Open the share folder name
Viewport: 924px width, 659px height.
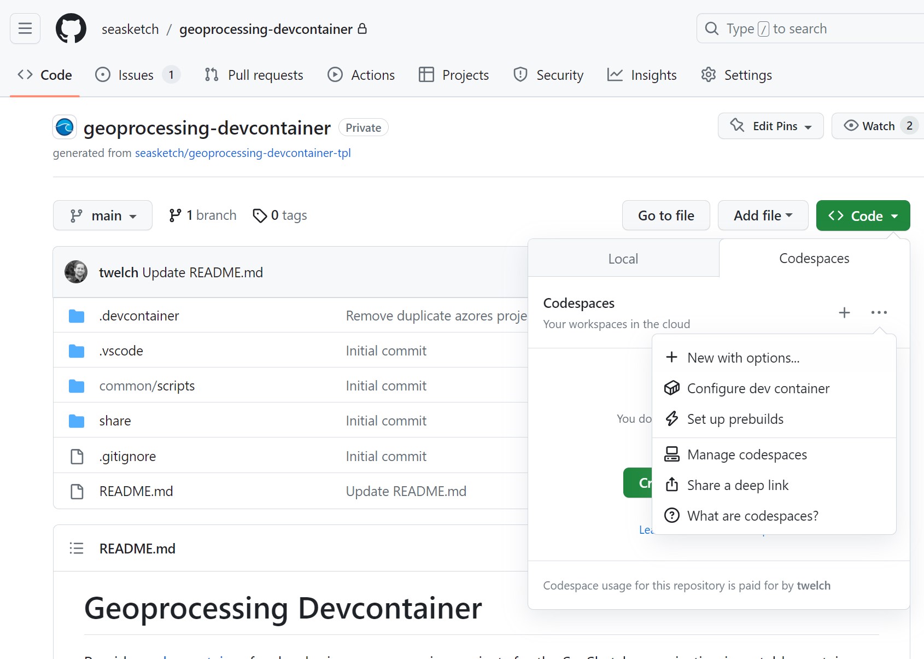tap(115, 421)
